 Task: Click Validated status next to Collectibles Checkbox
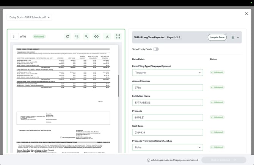click(217, 147)
